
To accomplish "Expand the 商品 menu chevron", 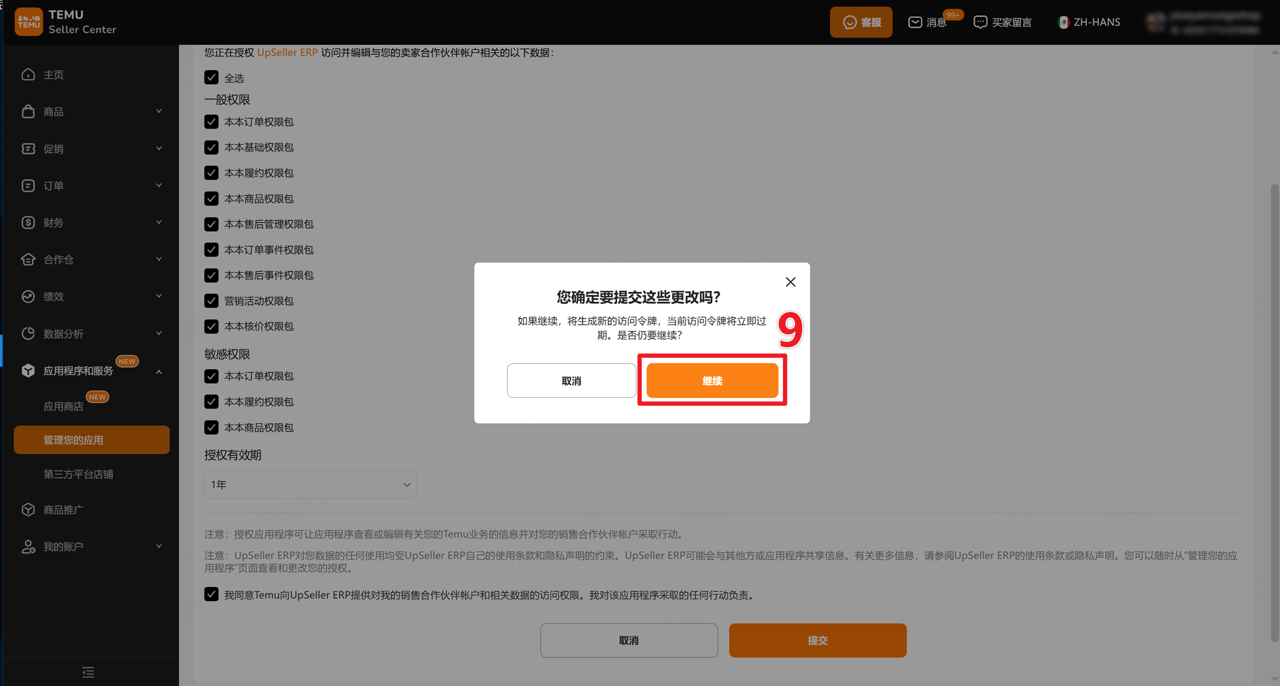I will coord(159,111).
